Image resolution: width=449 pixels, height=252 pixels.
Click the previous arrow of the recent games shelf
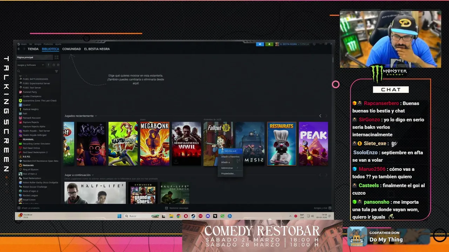(320, 116)
